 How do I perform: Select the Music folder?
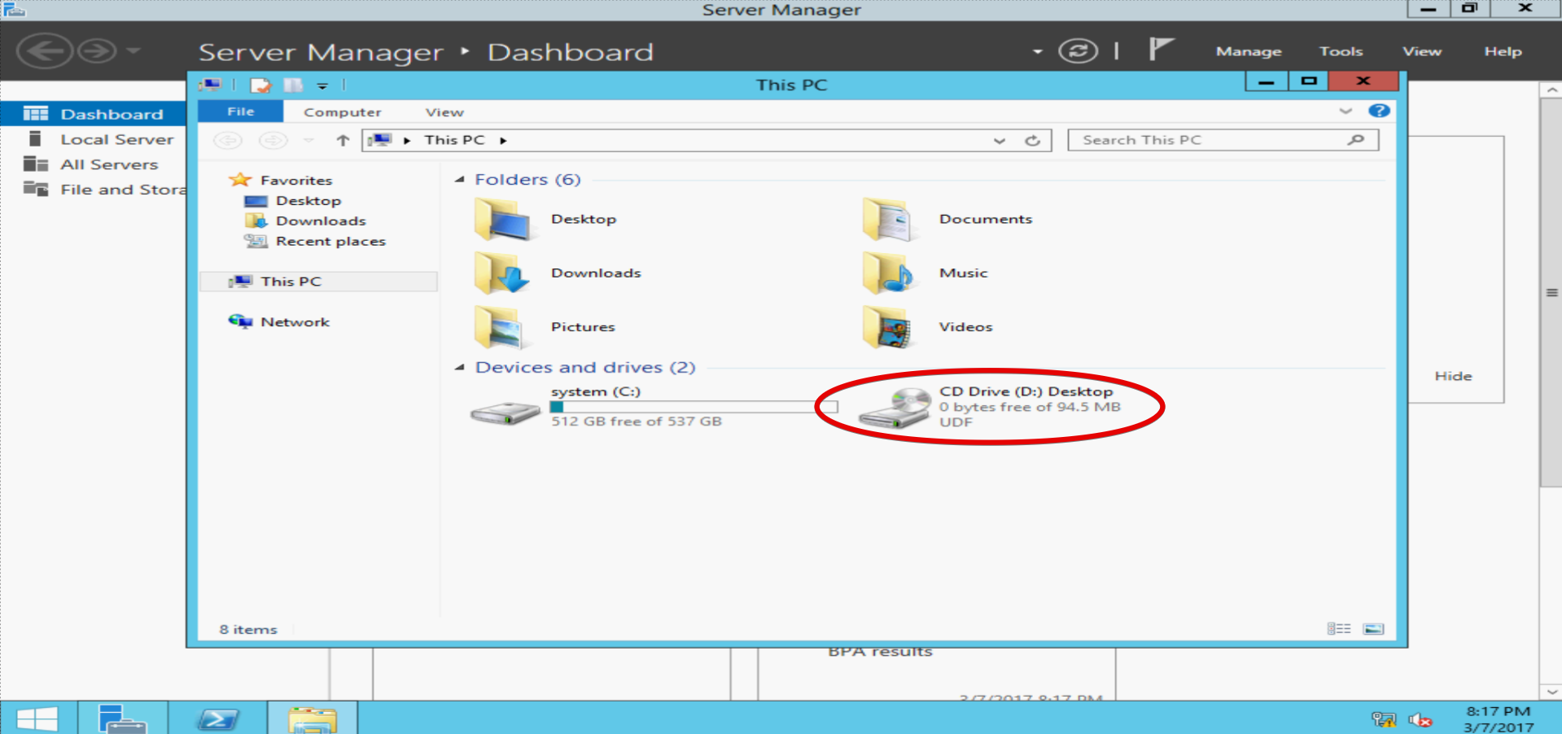pos(925,273)
